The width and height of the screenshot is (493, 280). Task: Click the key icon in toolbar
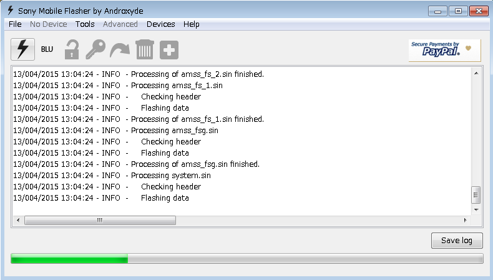(x=95, y=49)
